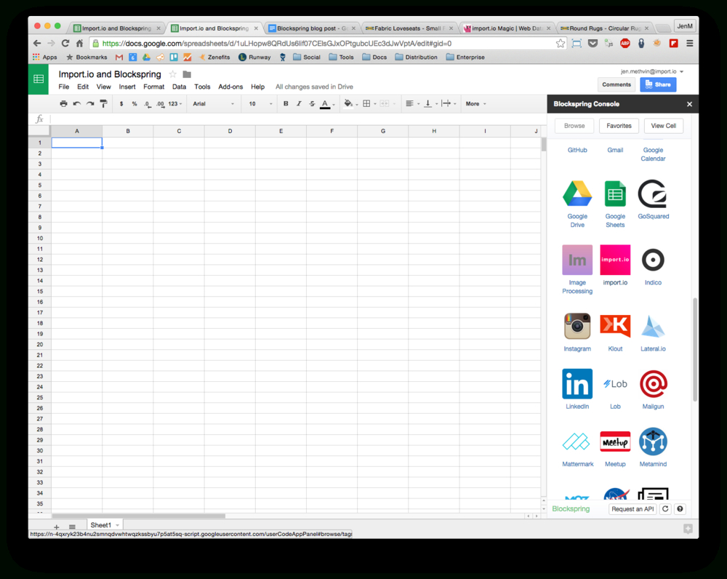The width and height of the screenshot is (727, 579).
Task: Open the Mailgun service icon
Action: 652,383
